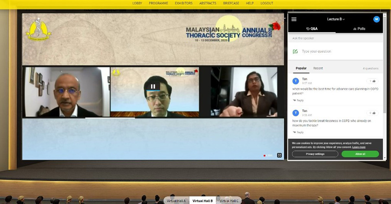391x204 pixels.
Task: Click the 'Ask the speaker' label
Action: click(303, 38)
